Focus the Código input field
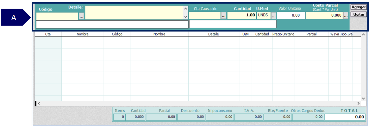 pyautogui.click(x=57, y=16)
